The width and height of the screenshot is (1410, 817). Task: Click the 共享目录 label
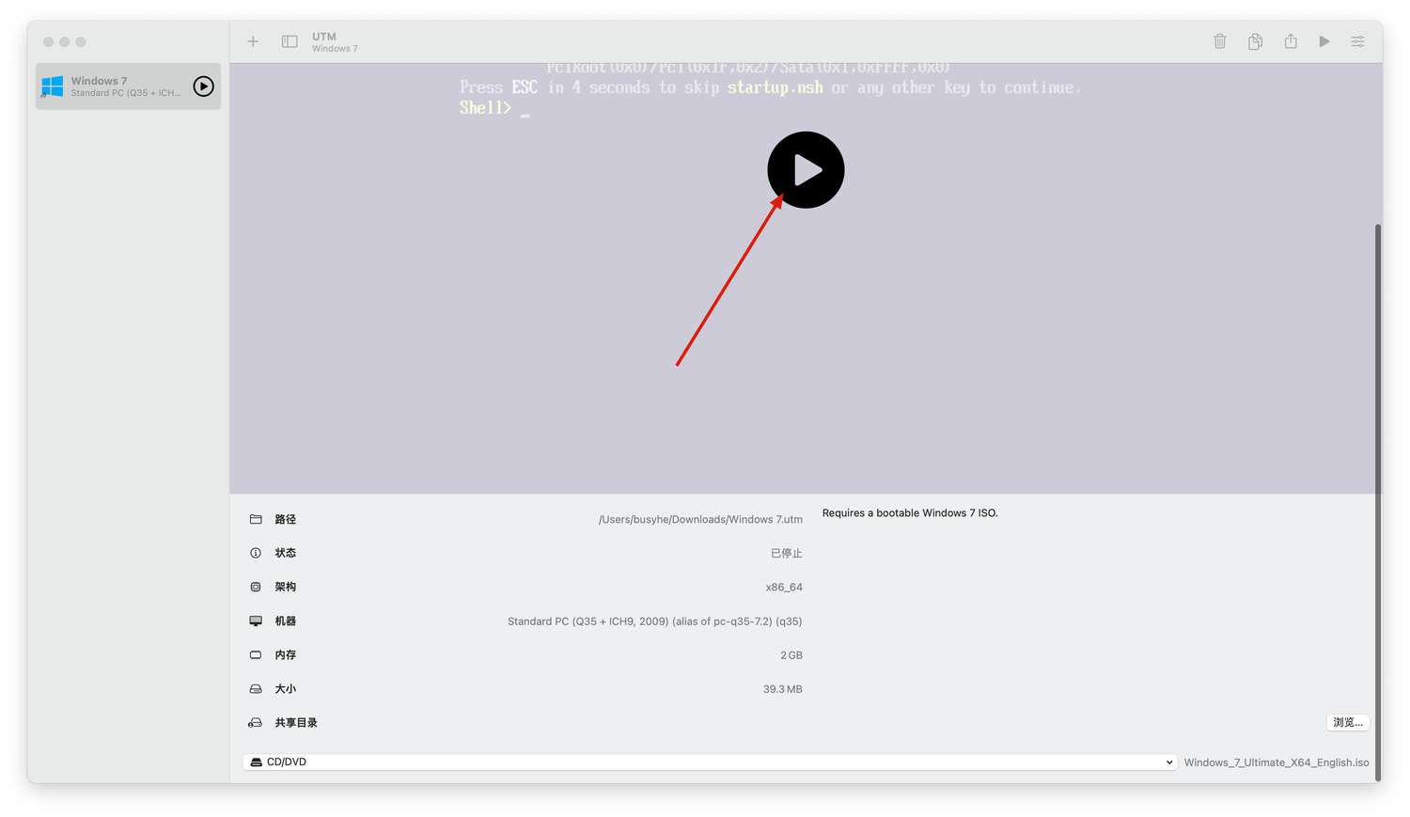tap(296, 723)
